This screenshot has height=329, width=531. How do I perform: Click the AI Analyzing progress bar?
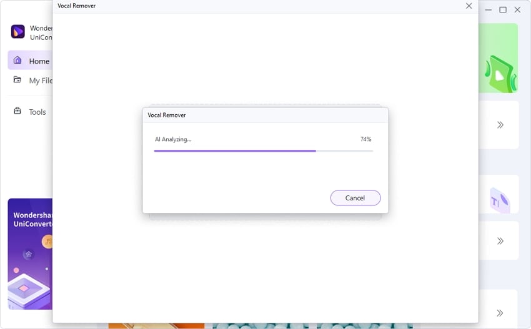pos(264,151)
